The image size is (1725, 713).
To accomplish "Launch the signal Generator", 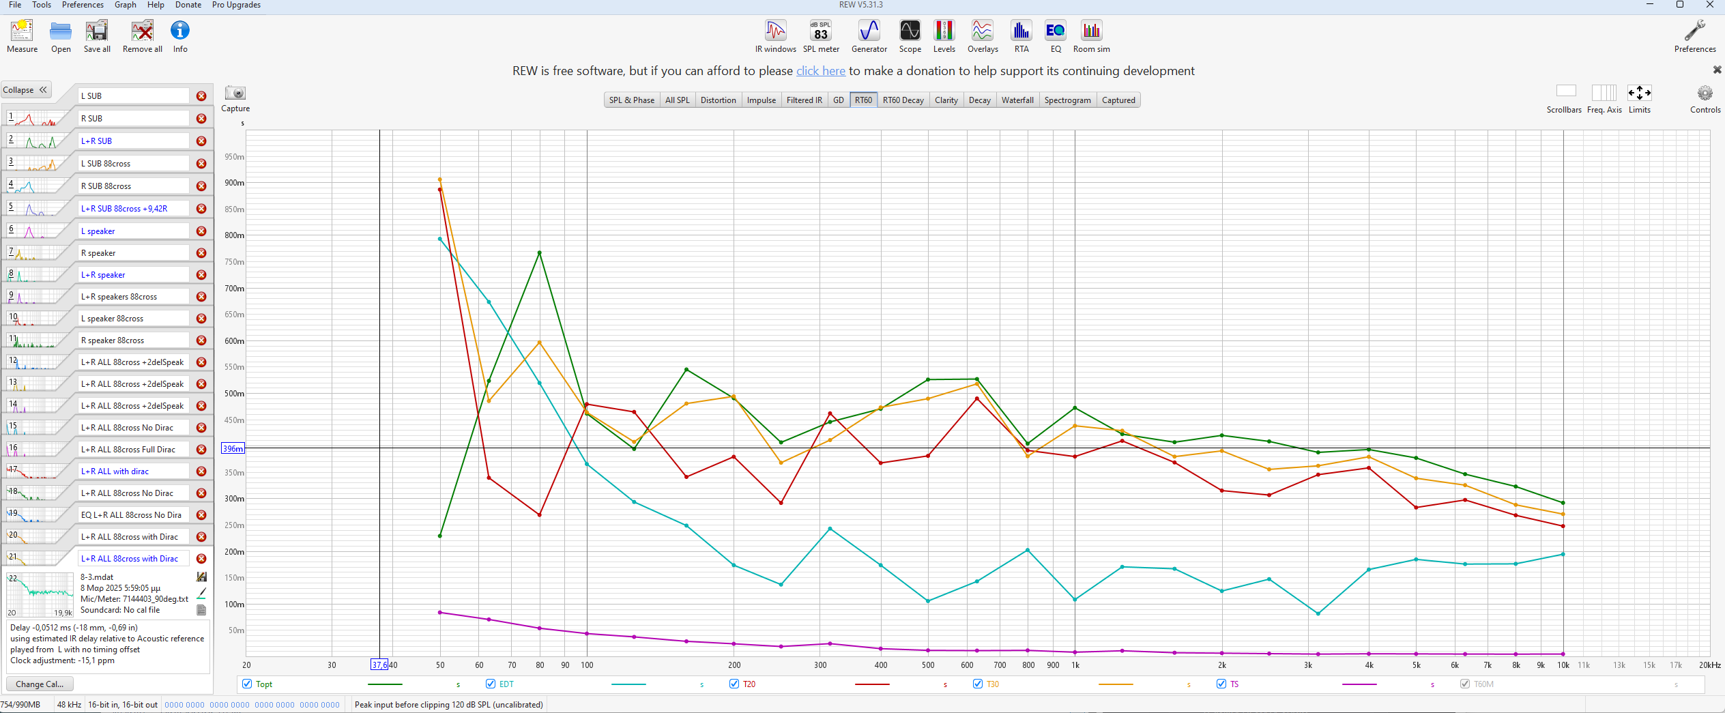I will (869, 31).
